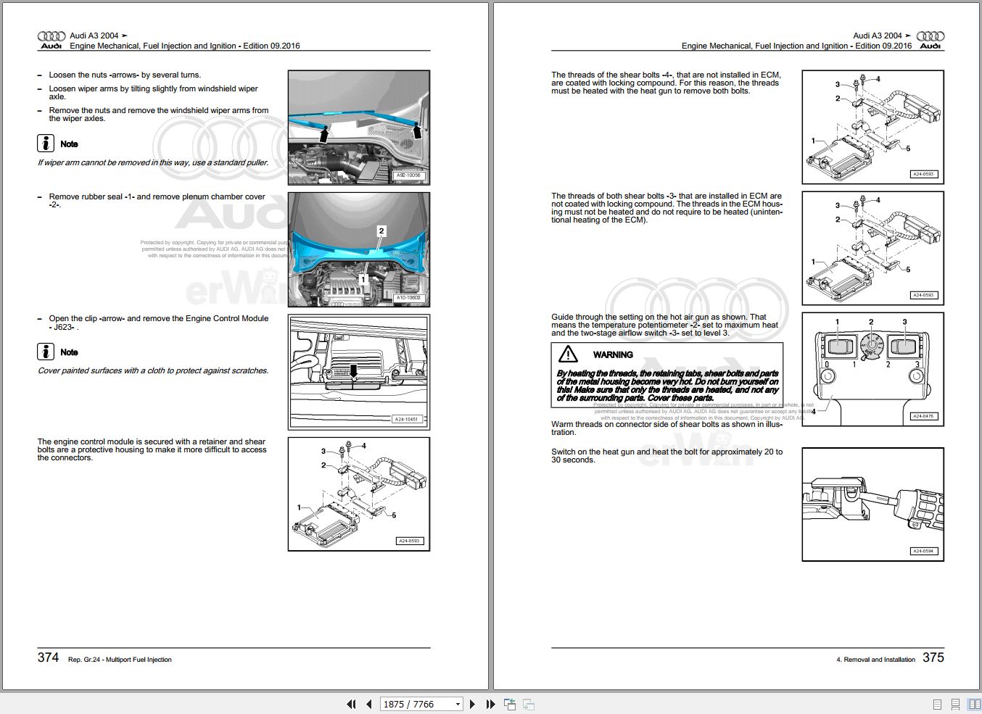
Task: Click page number 374 in left footer
Action: pos(48,657)
